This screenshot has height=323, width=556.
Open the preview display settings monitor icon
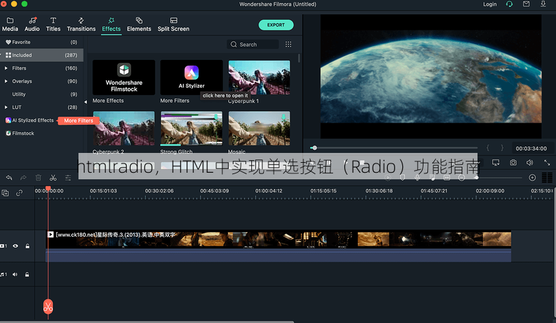click(x=496, y=162)
